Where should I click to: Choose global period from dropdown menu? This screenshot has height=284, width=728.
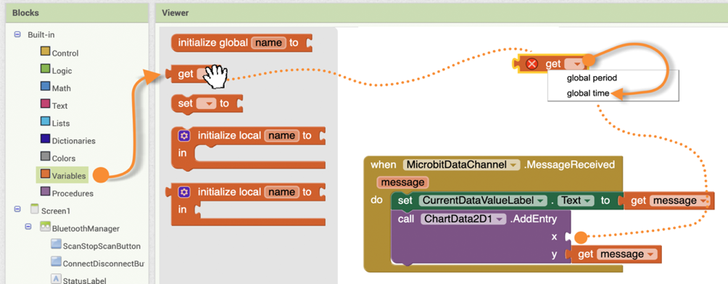click(x=592, y=78)
